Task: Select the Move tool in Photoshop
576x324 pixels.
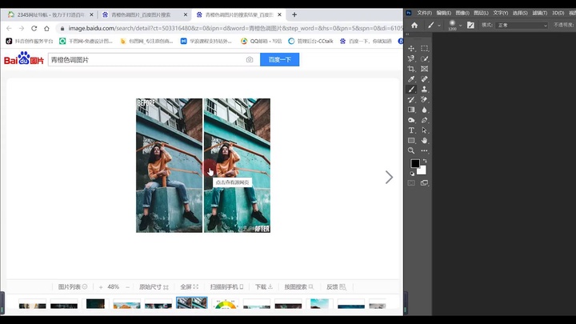Action: tap(412, 49)
